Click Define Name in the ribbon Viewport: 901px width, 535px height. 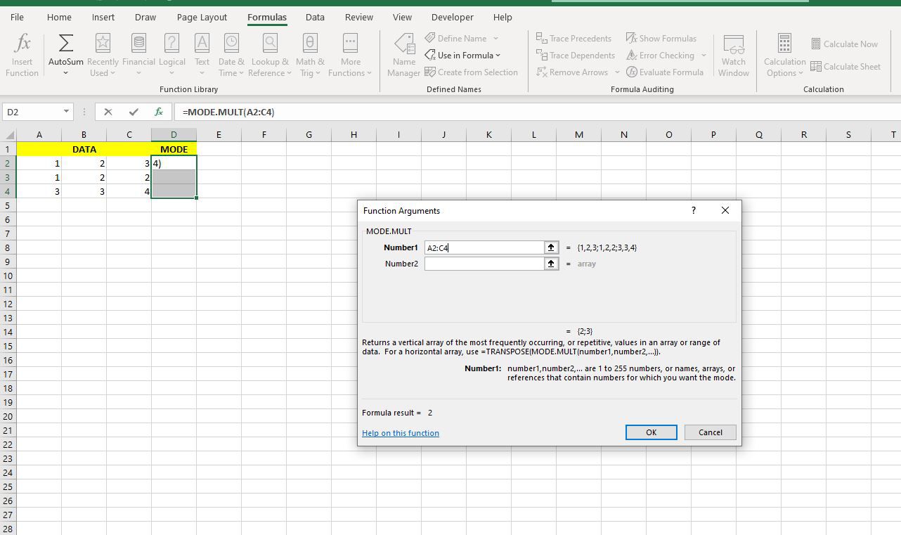(x=455, y=38)
